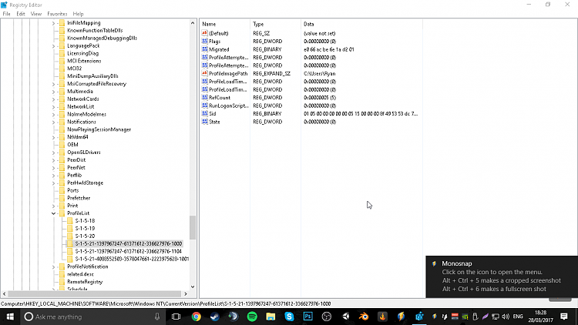
Task: Select the OEM key folder icon
Action: (x=62, y=145)
